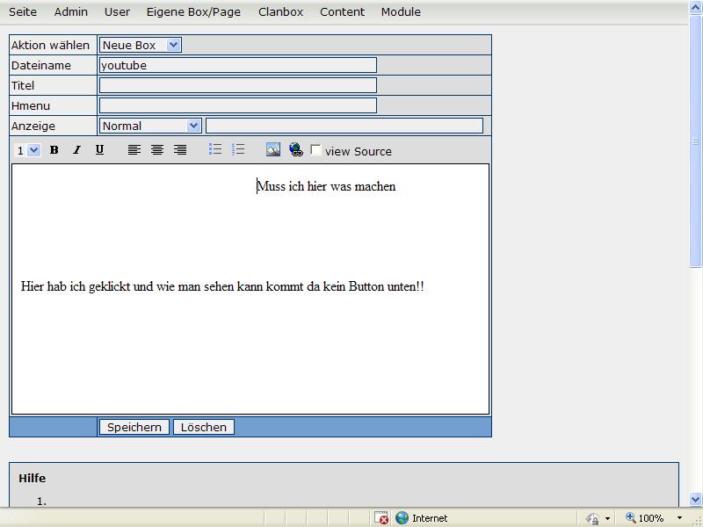Open the font size dropdown
Image resolution: width=703 pixels, height=527 pixels.
tap(28, 150)
